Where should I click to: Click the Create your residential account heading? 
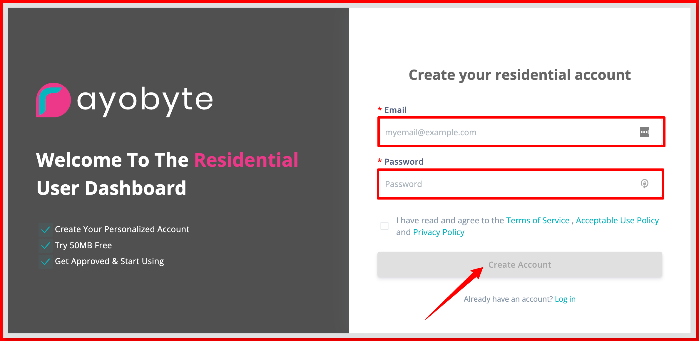click(x=520, y=75)
